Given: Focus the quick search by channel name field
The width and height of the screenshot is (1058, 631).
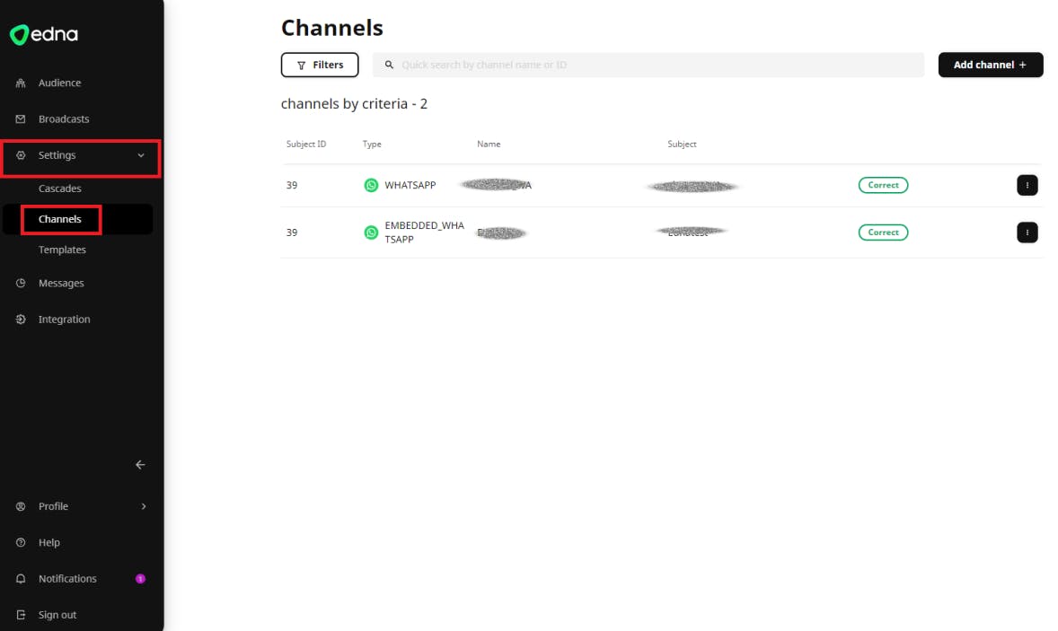Looking at the screenshot, I should tap(648, 65).
